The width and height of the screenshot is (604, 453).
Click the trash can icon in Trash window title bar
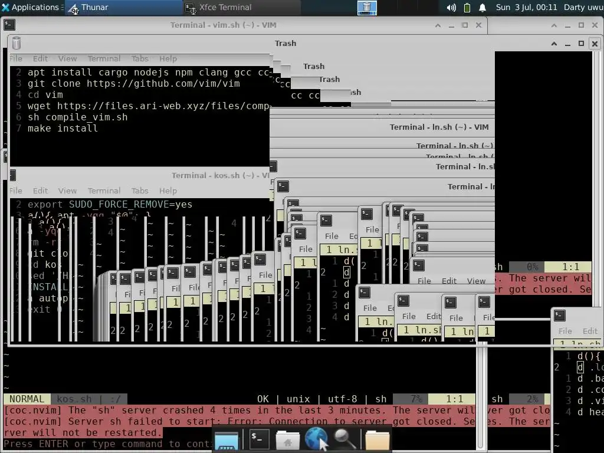(16, 43)
